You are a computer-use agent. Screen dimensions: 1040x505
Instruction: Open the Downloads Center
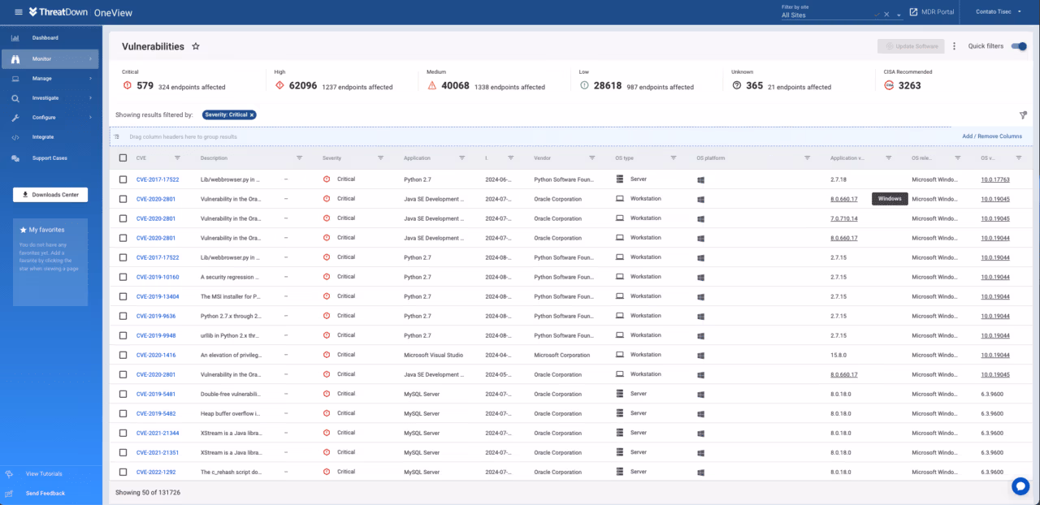(50, 194)
